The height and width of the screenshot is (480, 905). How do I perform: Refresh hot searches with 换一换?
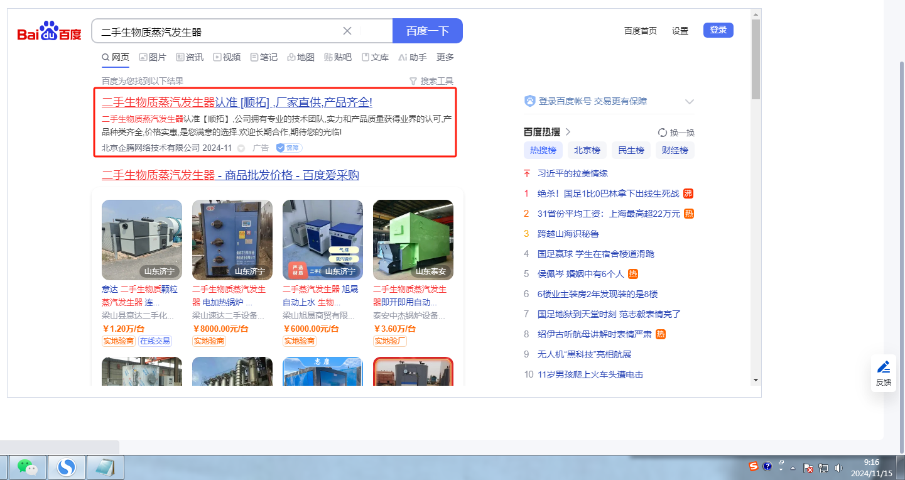click(676, 133)
